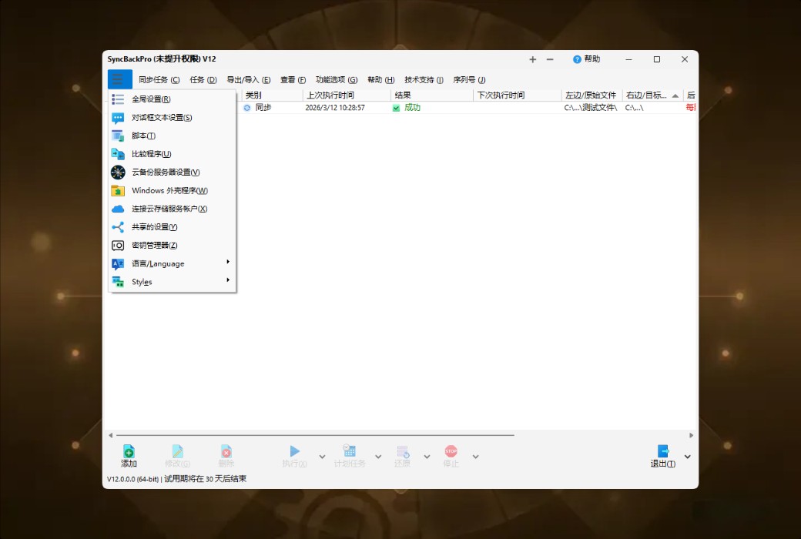
Task: Open 云备份服务器设置 via its dark globe icon
Action: (x=118, y=172)
